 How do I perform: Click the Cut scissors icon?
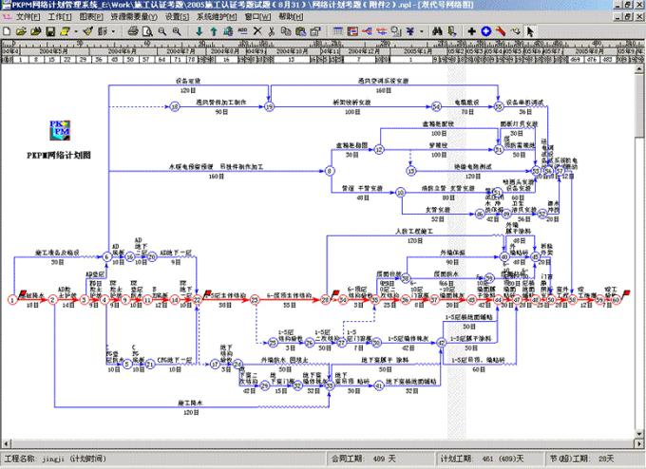[272, 31]
